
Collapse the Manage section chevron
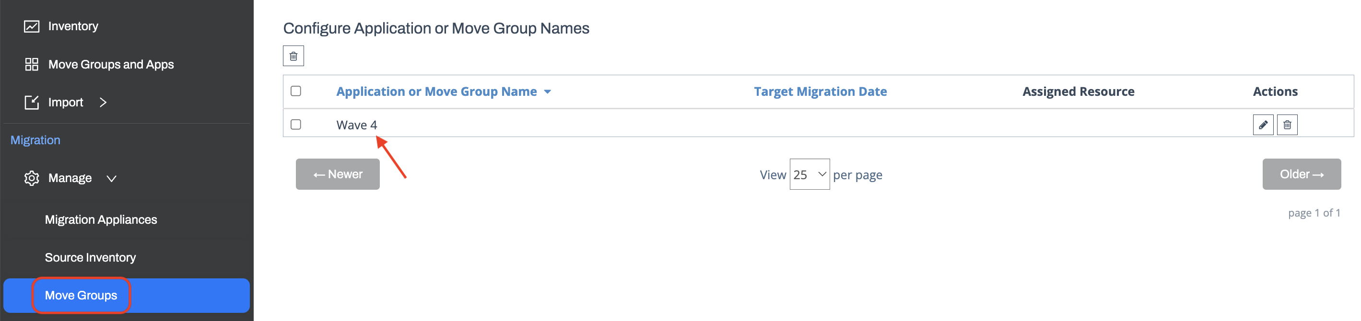(111, 178)
